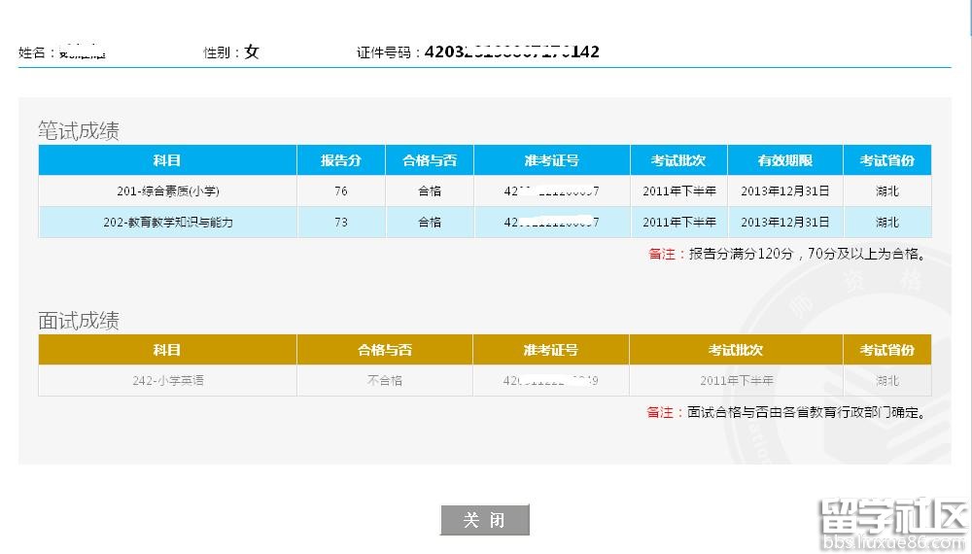Click 考试批次 header in gold interview table

pos(736,350)
